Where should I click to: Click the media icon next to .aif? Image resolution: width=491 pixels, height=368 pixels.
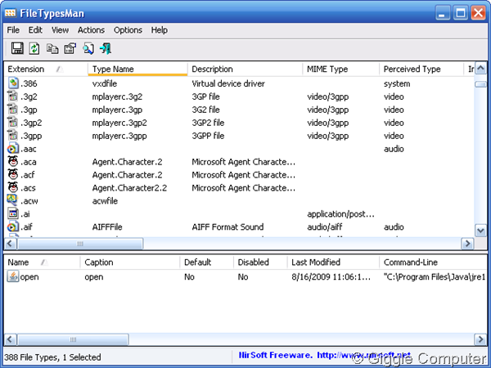coord(13,227)
